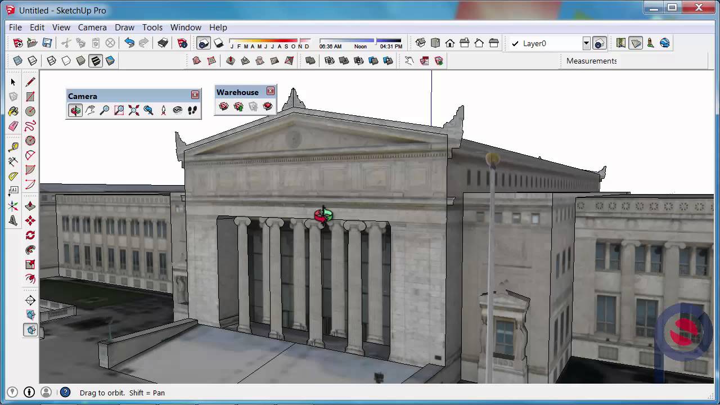The image size is (720, 405).
Task: Open the File menu
Action: (x=15, y=27)
